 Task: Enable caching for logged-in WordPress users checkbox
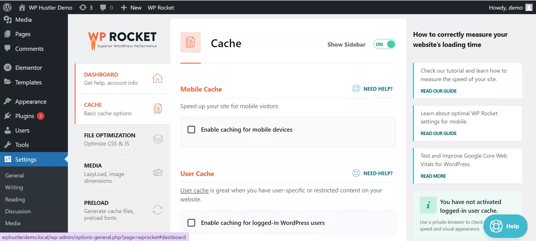click(191, 223)
